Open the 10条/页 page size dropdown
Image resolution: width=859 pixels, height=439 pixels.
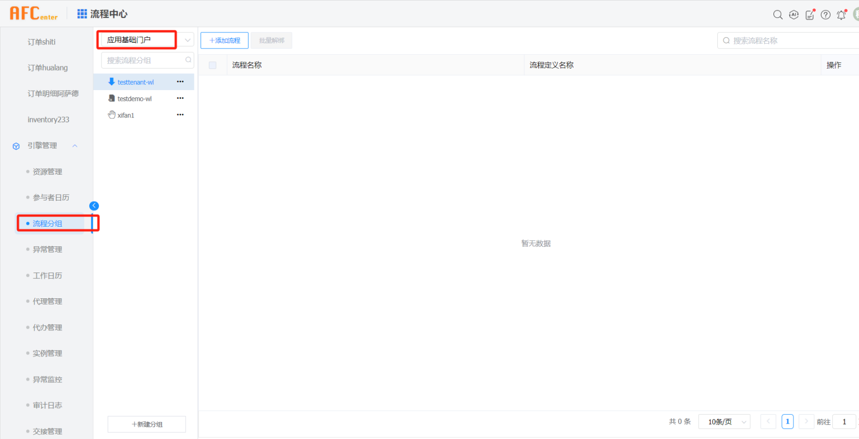point(724,421)
